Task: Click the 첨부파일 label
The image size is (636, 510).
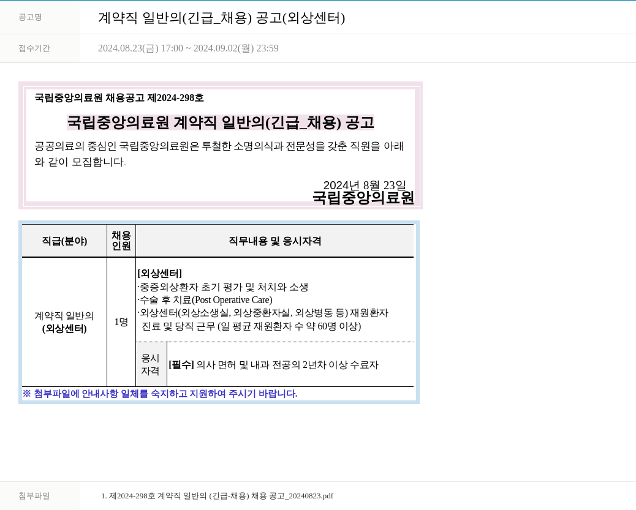Action: click(x=34, y=496)
